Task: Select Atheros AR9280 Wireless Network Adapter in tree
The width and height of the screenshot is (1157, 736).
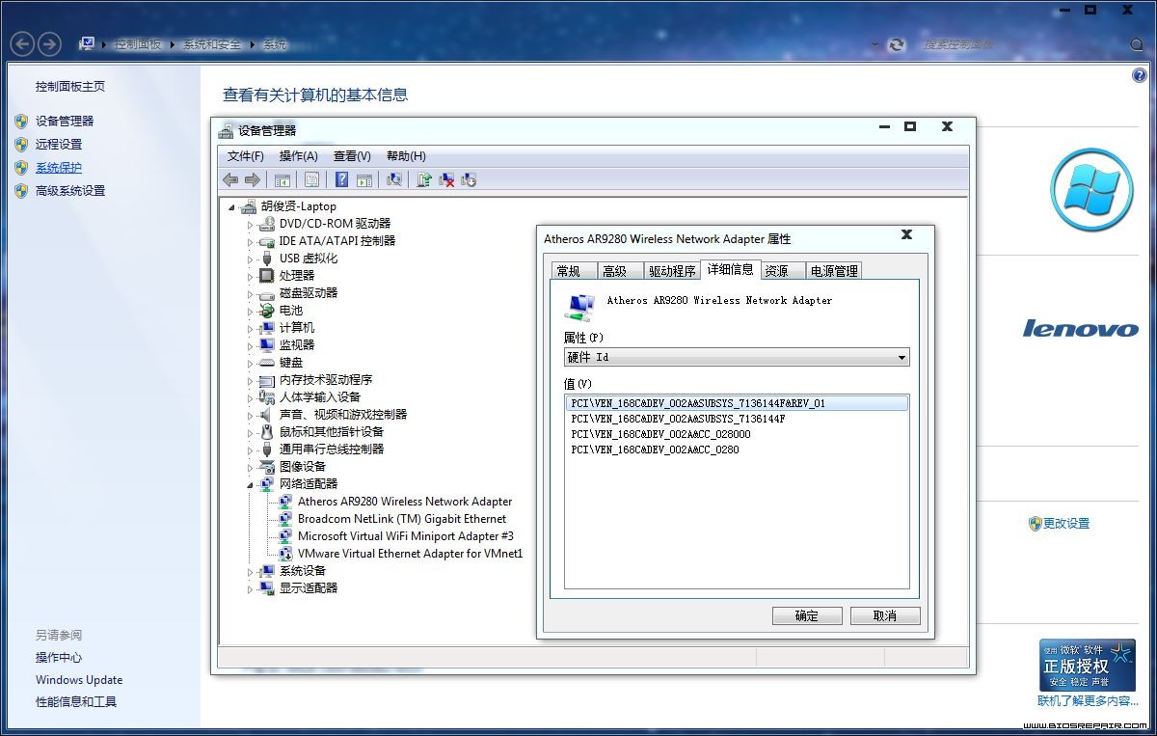Action: [405, 502]
